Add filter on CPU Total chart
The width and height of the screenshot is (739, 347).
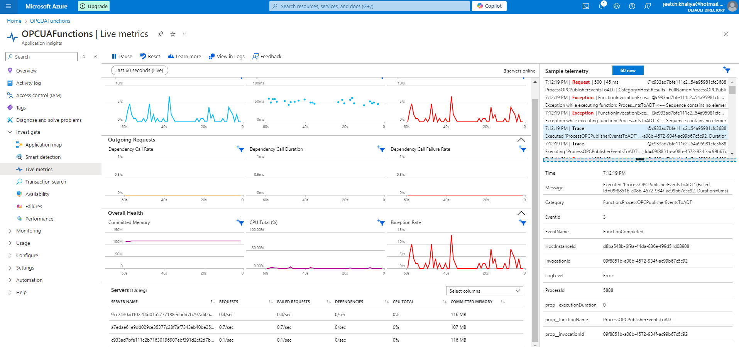pos(381,222)
